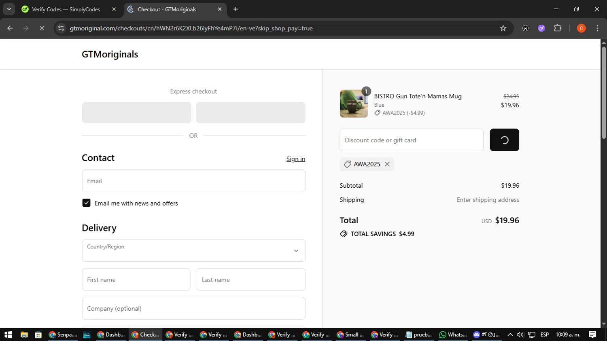
Task: Open the Extensions puzzle menu
Action: point(558,28)
